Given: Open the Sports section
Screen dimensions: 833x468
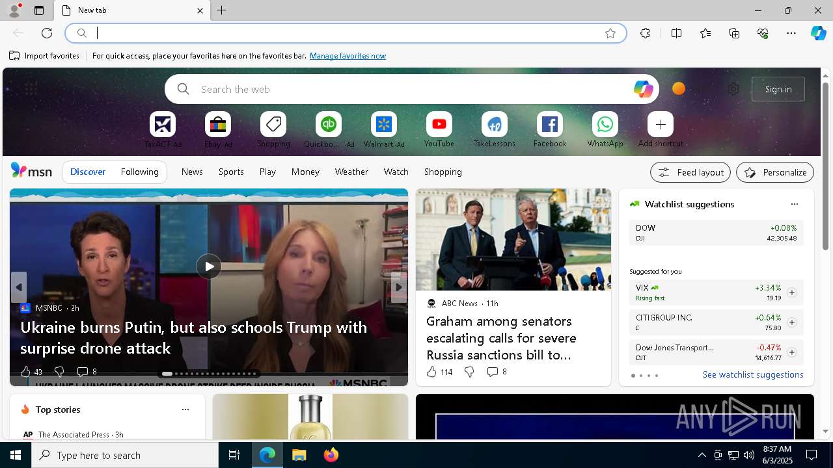Looking at the screenshot, I should [x=231, y=172].
